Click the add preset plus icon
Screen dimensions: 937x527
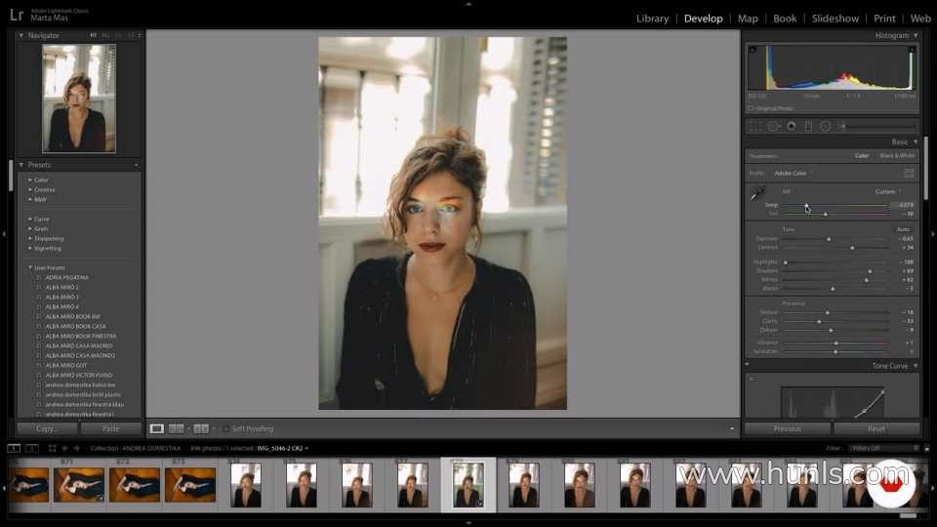coord(136,165)
